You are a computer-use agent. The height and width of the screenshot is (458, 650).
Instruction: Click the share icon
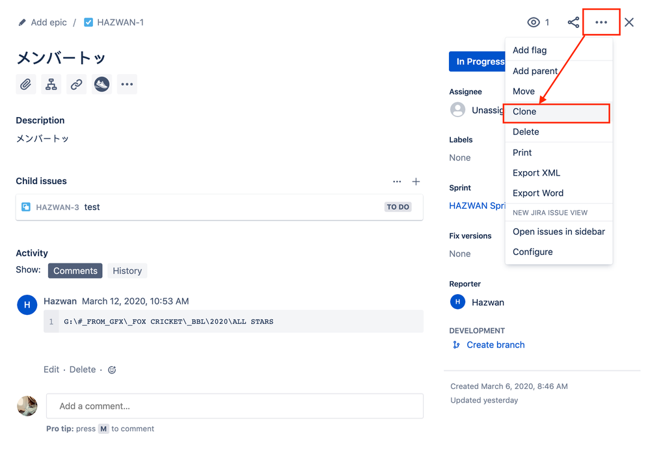pyautogui.click(x=573, y=22)
